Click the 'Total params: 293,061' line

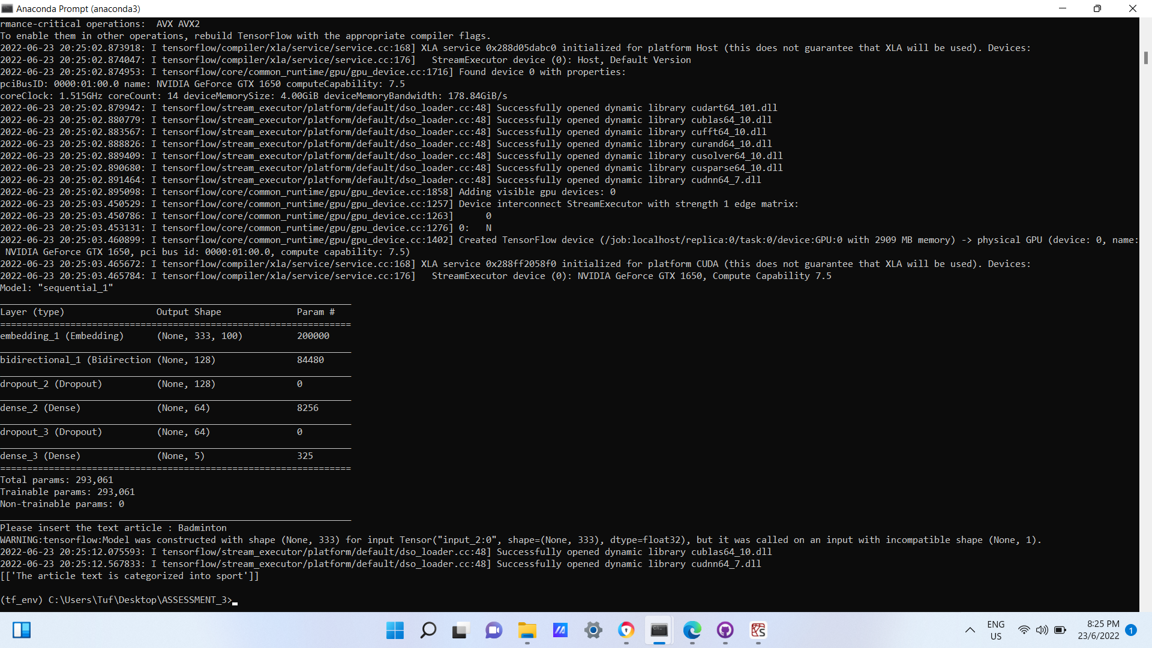[x=57, y=480]
